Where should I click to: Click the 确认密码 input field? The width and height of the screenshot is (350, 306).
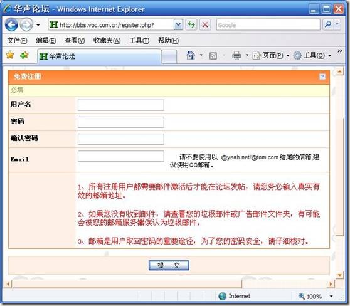pyautogui.click(x=121, y=139)
